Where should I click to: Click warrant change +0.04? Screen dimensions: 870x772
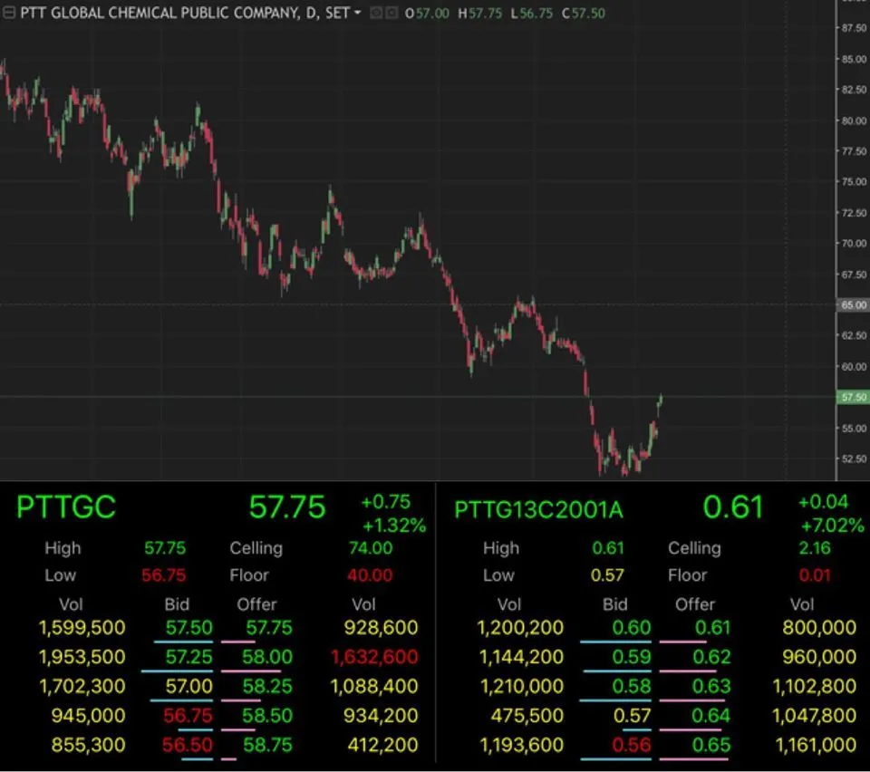point(824,502)
